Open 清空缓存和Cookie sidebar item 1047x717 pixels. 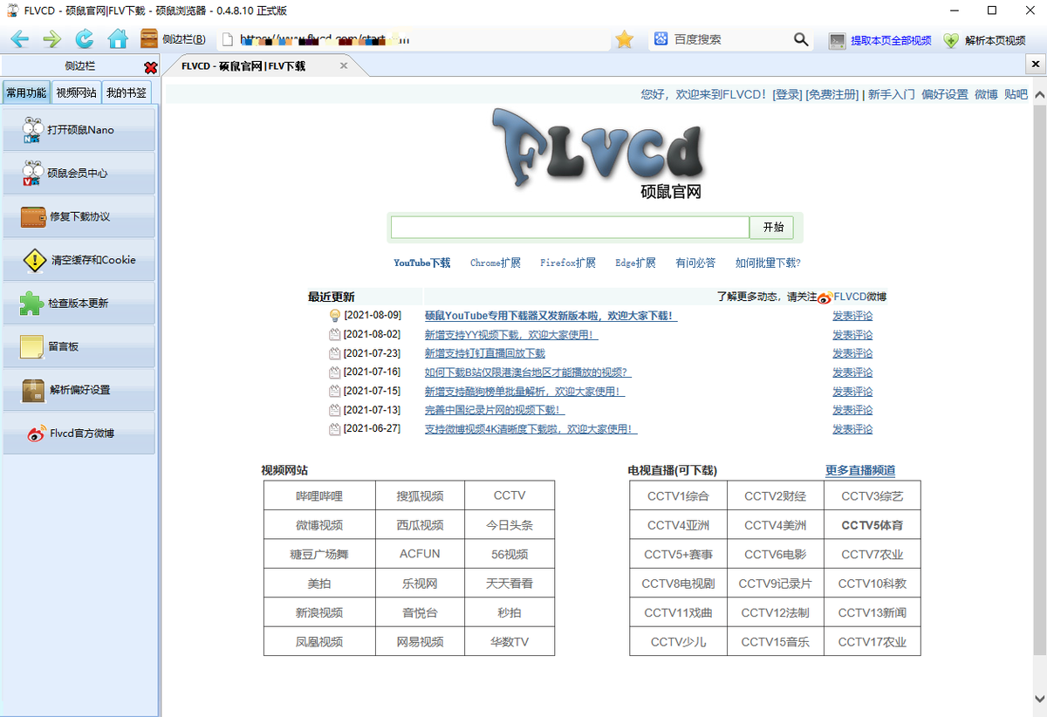pos(79,260)
